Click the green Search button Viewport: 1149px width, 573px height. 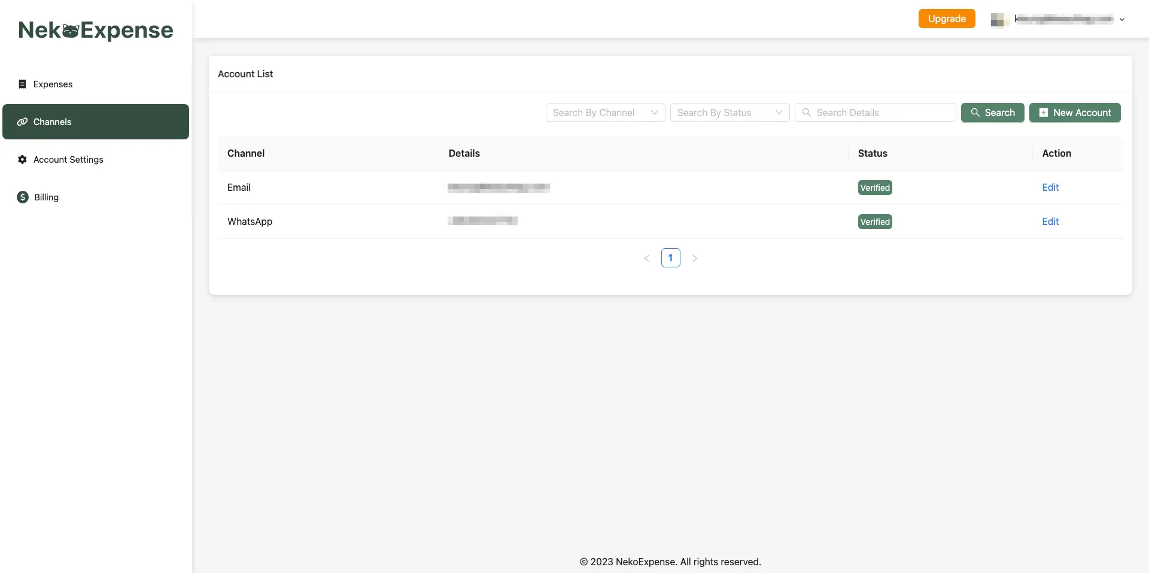click(x=992, y=112)
